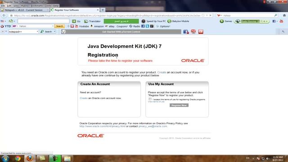Open the Facebook dropdown on the Babylon toolbar

click(x=277, y=21)
